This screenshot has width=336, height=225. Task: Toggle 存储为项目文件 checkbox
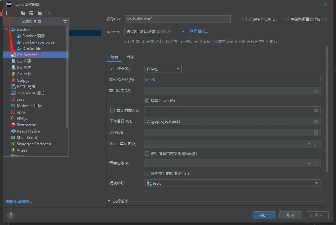pyautogui.click(x=286, y=19)
